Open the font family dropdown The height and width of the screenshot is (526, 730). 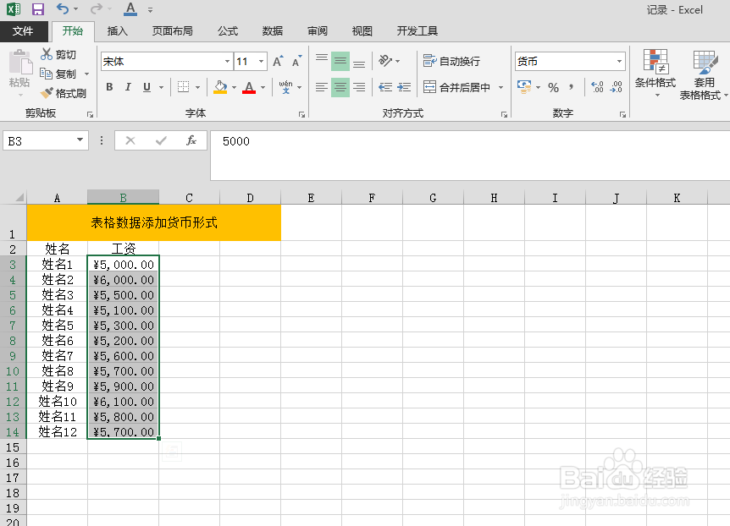[225, 61]
